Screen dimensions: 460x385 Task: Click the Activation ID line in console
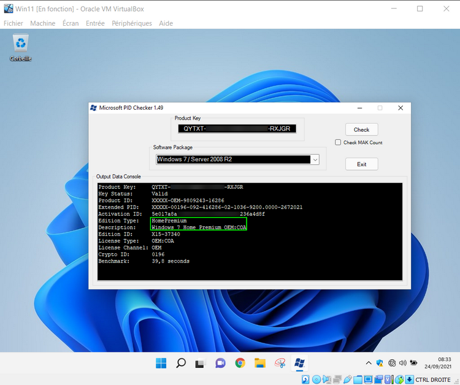pos(182,214)
